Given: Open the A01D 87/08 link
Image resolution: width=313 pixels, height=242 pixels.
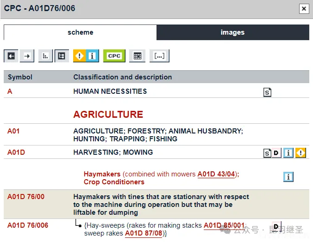Looking at the screenshot, I should point(144,233).
